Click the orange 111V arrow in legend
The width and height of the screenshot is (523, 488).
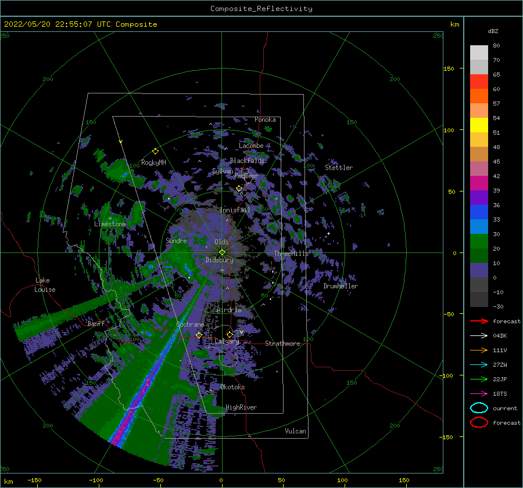(479, 350)
